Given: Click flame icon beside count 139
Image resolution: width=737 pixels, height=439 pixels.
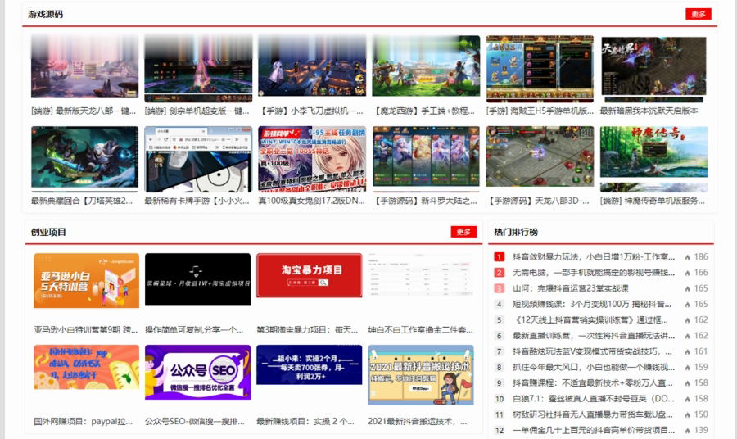Looking at the screenshot, I should (x=688, y=431).
